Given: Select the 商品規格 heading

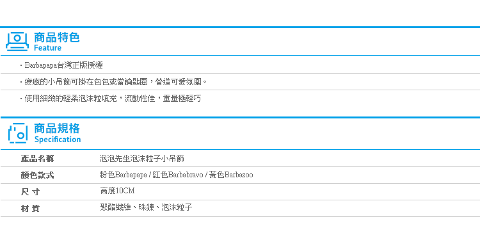Looking at the screenshot, I should coord(56,128).
